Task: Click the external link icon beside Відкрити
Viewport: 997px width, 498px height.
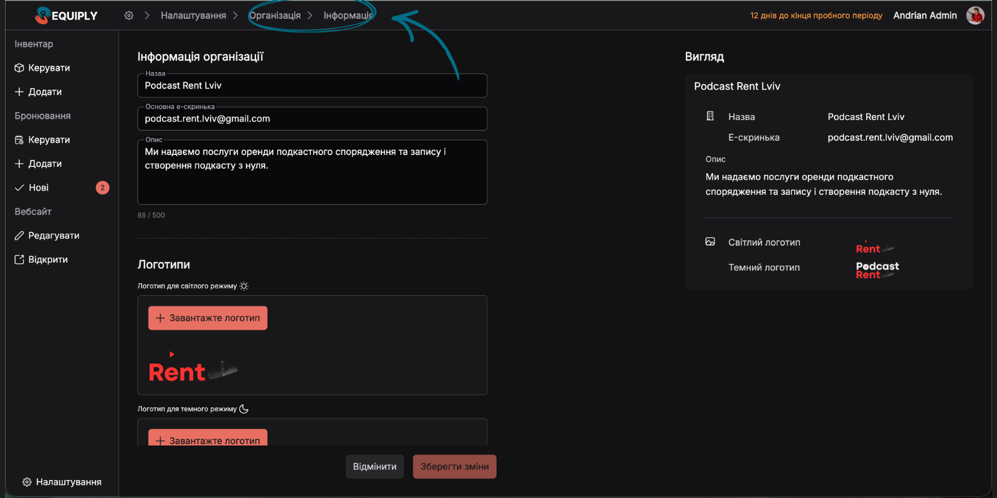Action: click(19, 260)
